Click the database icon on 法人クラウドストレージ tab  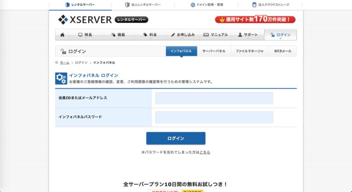pyautogui.click(x=254, y=5)
